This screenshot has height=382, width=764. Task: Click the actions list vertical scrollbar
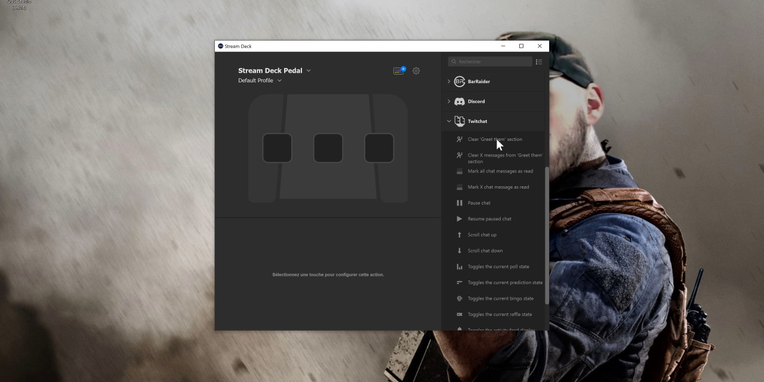coord(546,233)
